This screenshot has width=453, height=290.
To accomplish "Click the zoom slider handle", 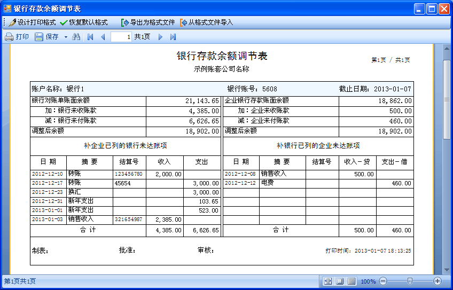I will [410, 281].
